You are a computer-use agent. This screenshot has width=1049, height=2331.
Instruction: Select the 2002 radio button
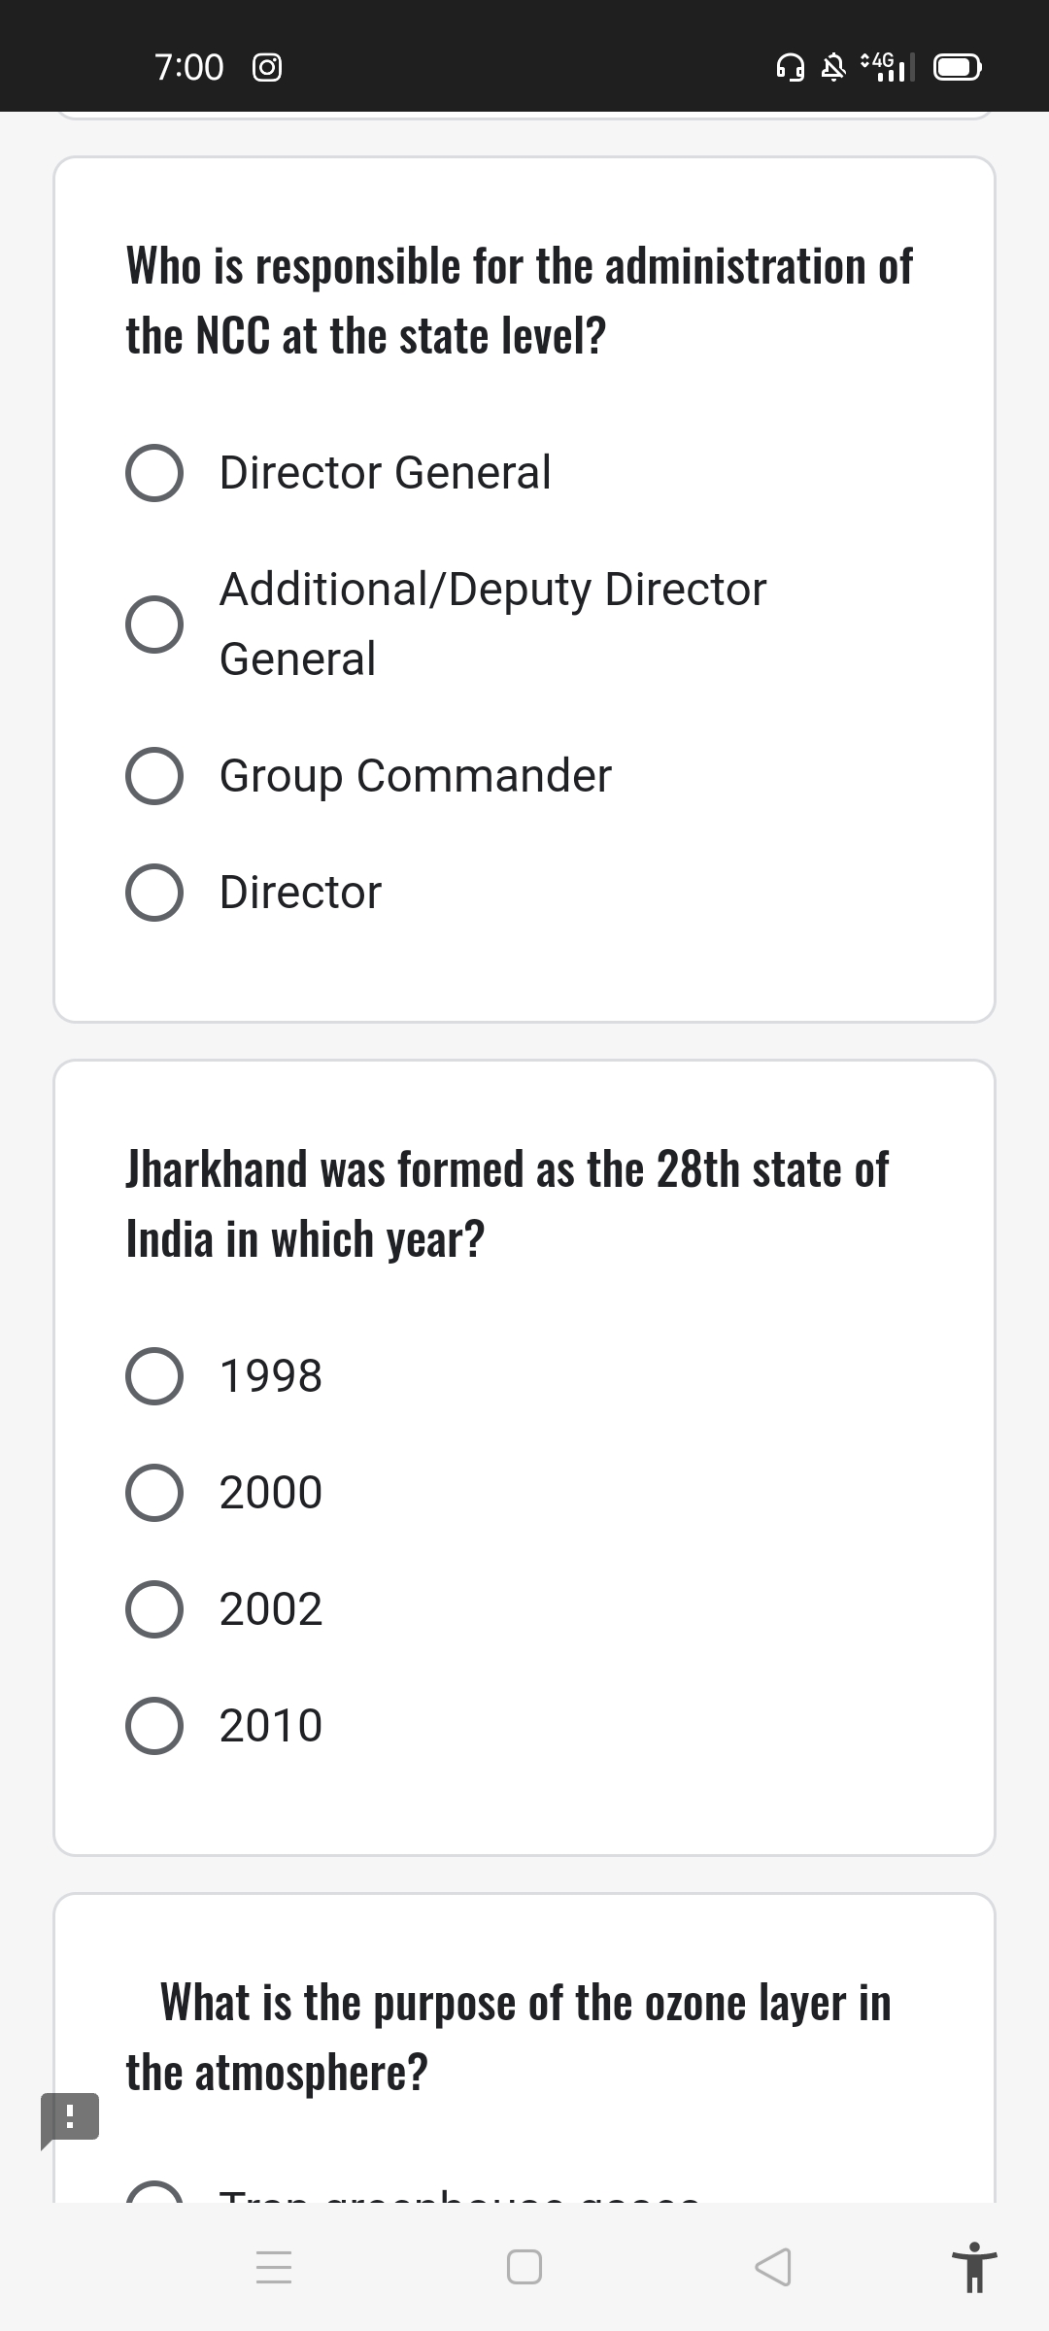pos(154,1609)
